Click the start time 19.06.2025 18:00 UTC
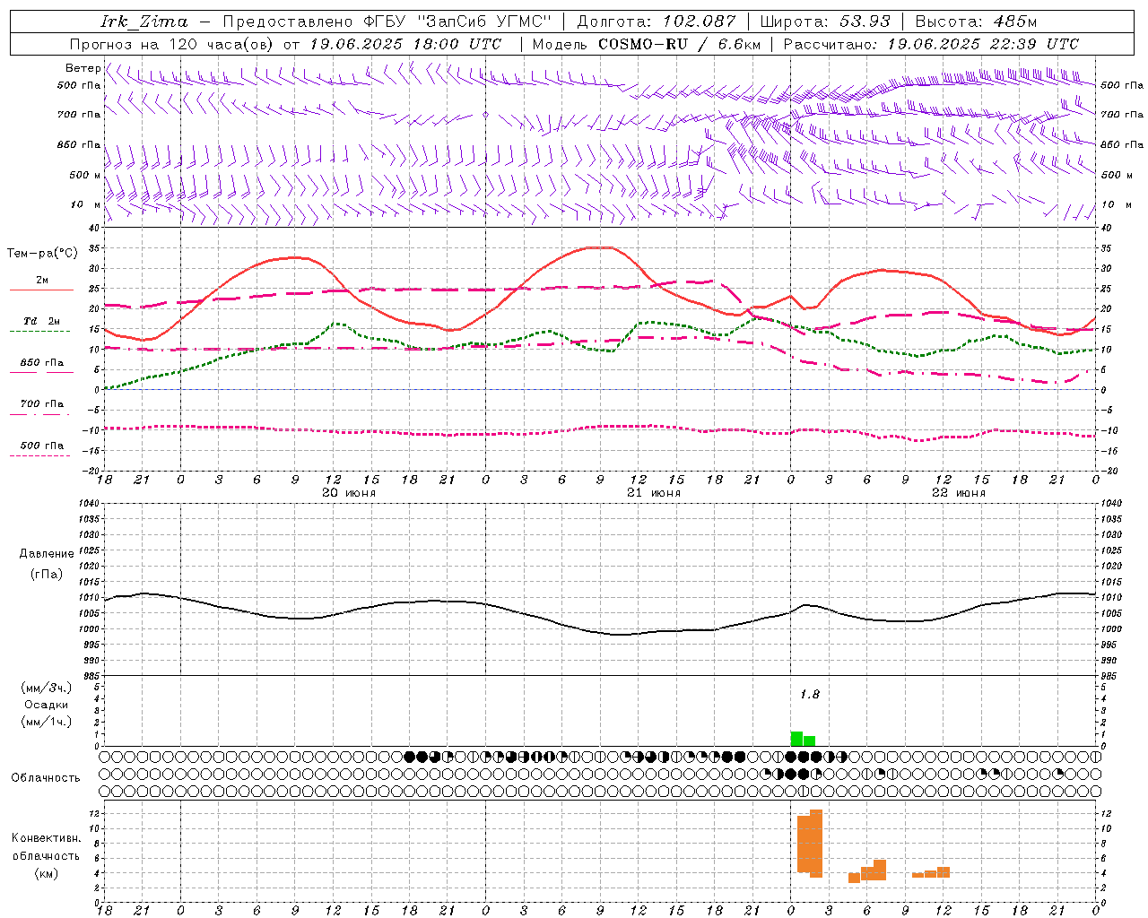 pos(405,44)
